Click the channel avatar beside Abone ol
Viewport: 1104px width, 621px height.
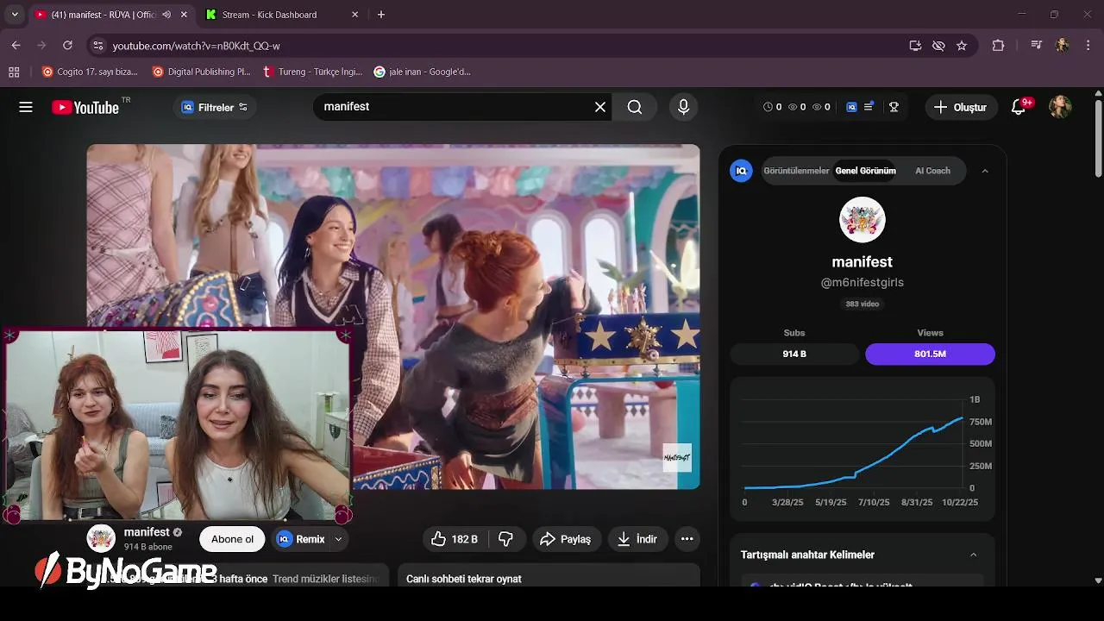click(101, 539)
